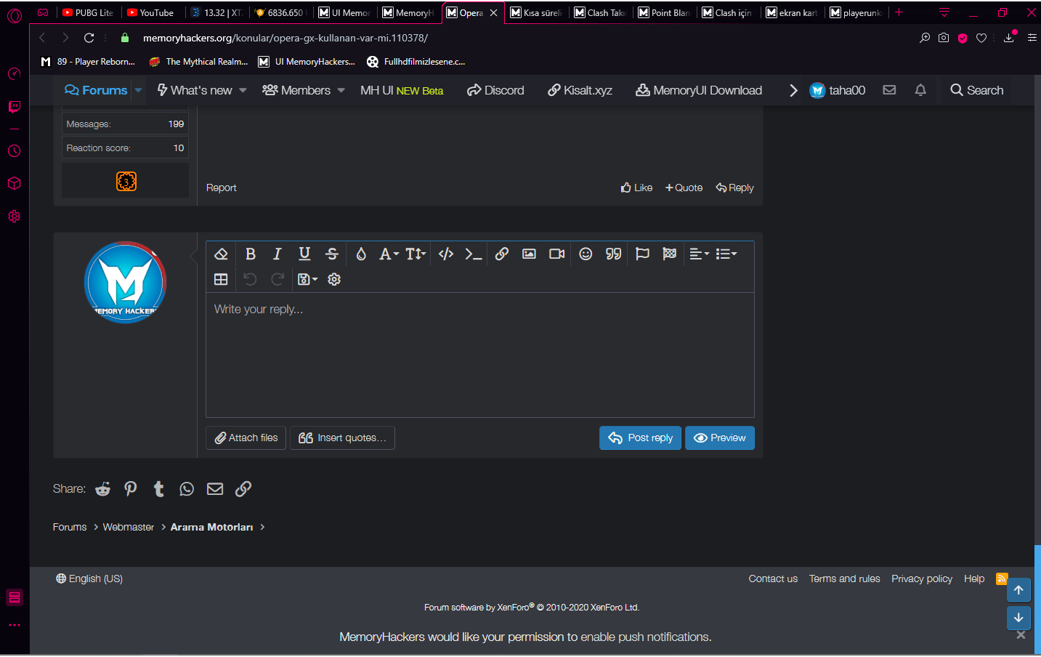This screenshot has width=1041, height=657.
Task: Open the list type dropdown
Action: pos(726,254)
